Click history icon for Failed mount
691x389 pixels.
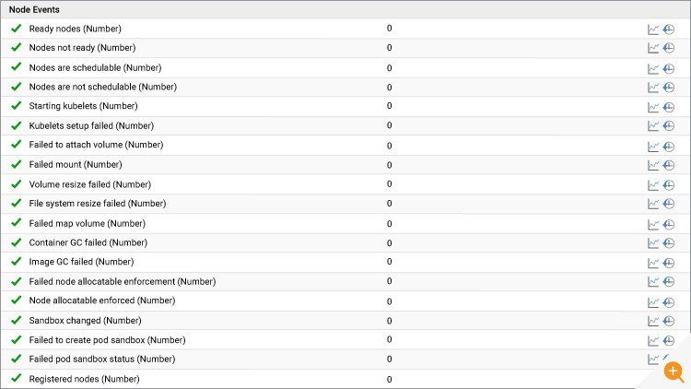point(669,165)
